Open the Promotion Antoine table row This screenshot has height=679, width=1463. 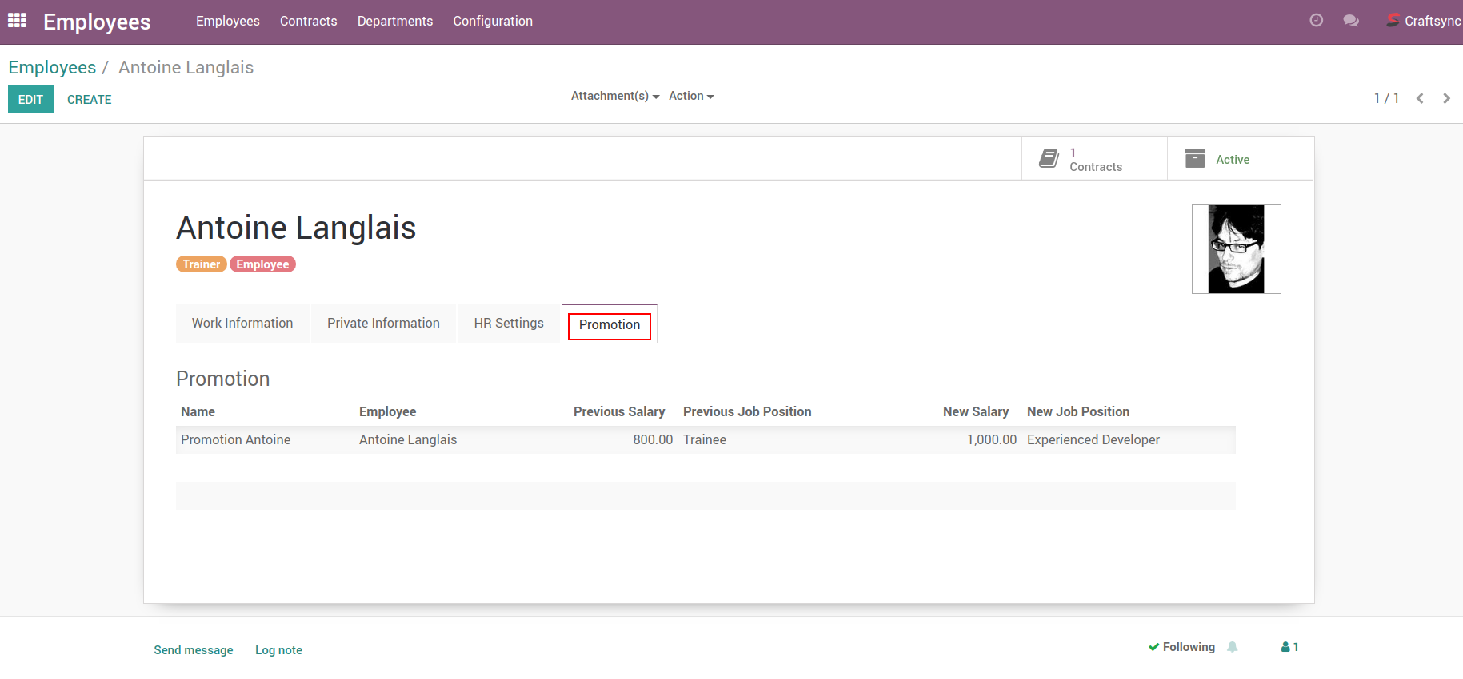[236, 439]
